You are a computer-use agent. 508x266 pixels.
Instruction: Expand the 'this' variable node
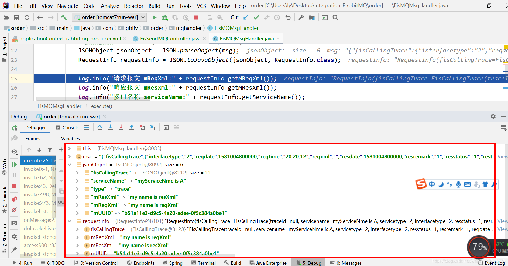tap(69, 148)
